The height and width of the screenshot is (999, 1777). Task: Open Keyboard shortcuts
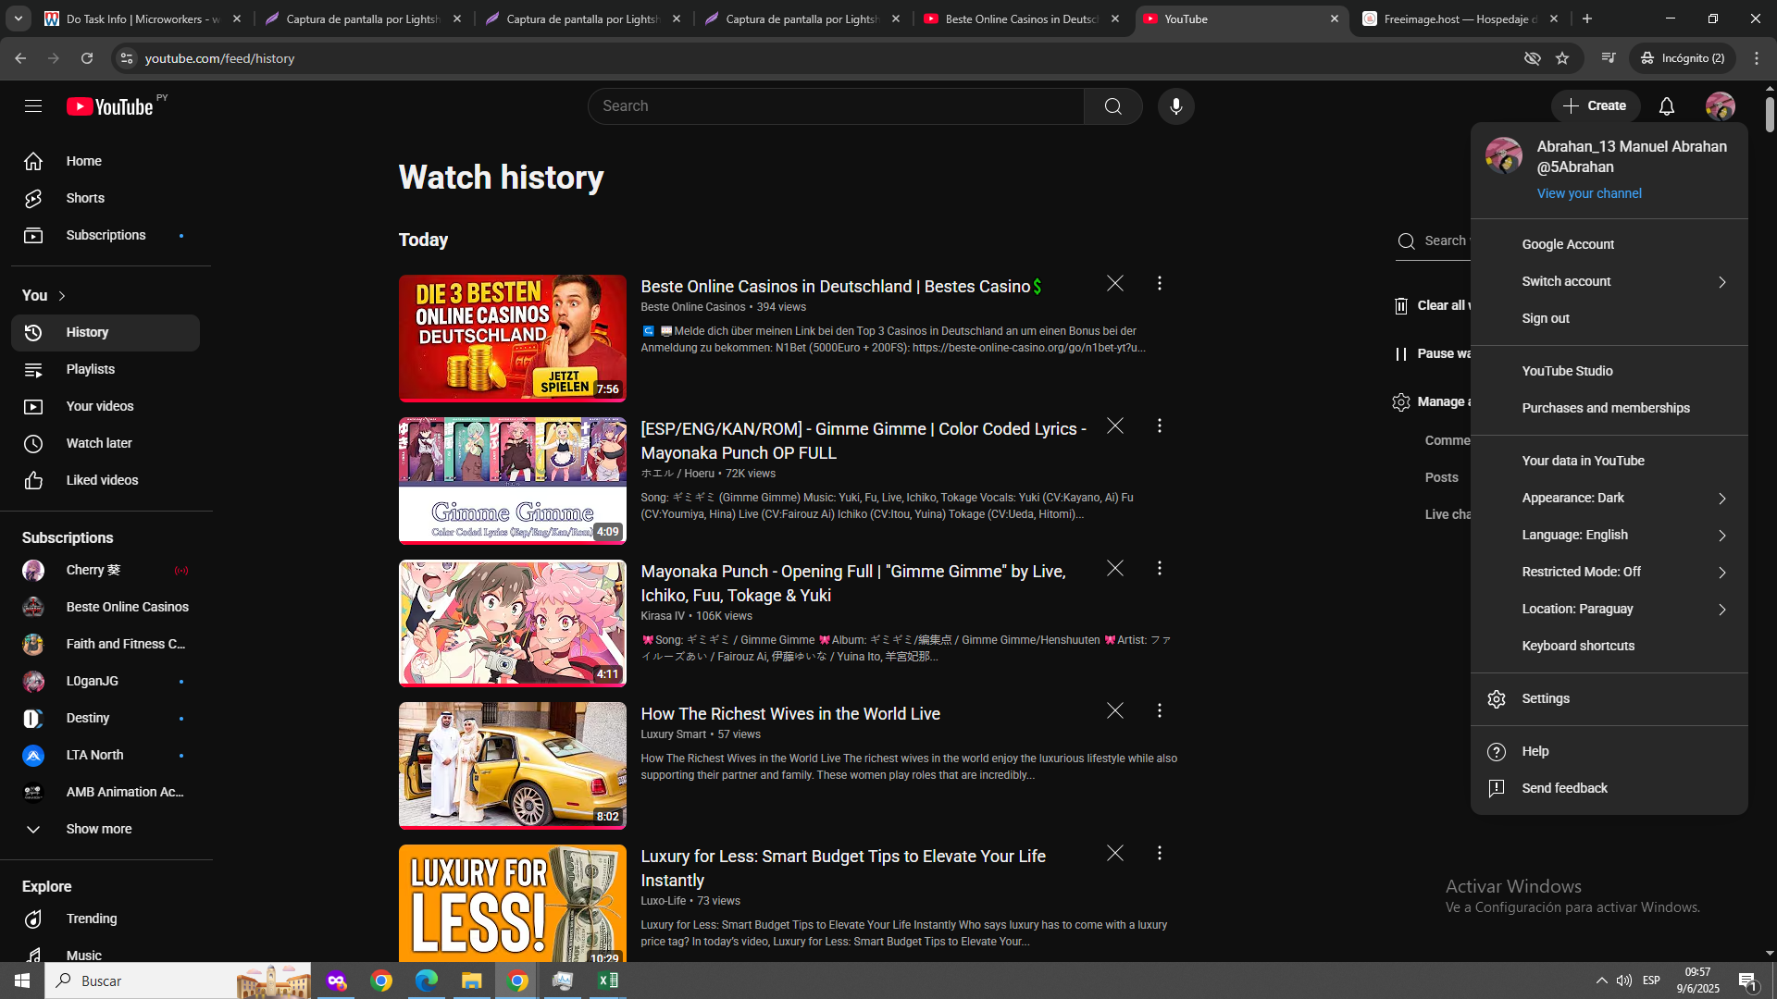1609,647
